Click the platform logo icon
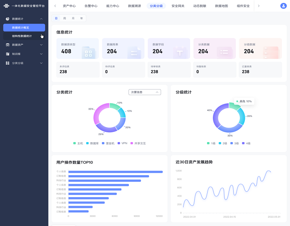290x226 pixels. click(x=6, y=6)
